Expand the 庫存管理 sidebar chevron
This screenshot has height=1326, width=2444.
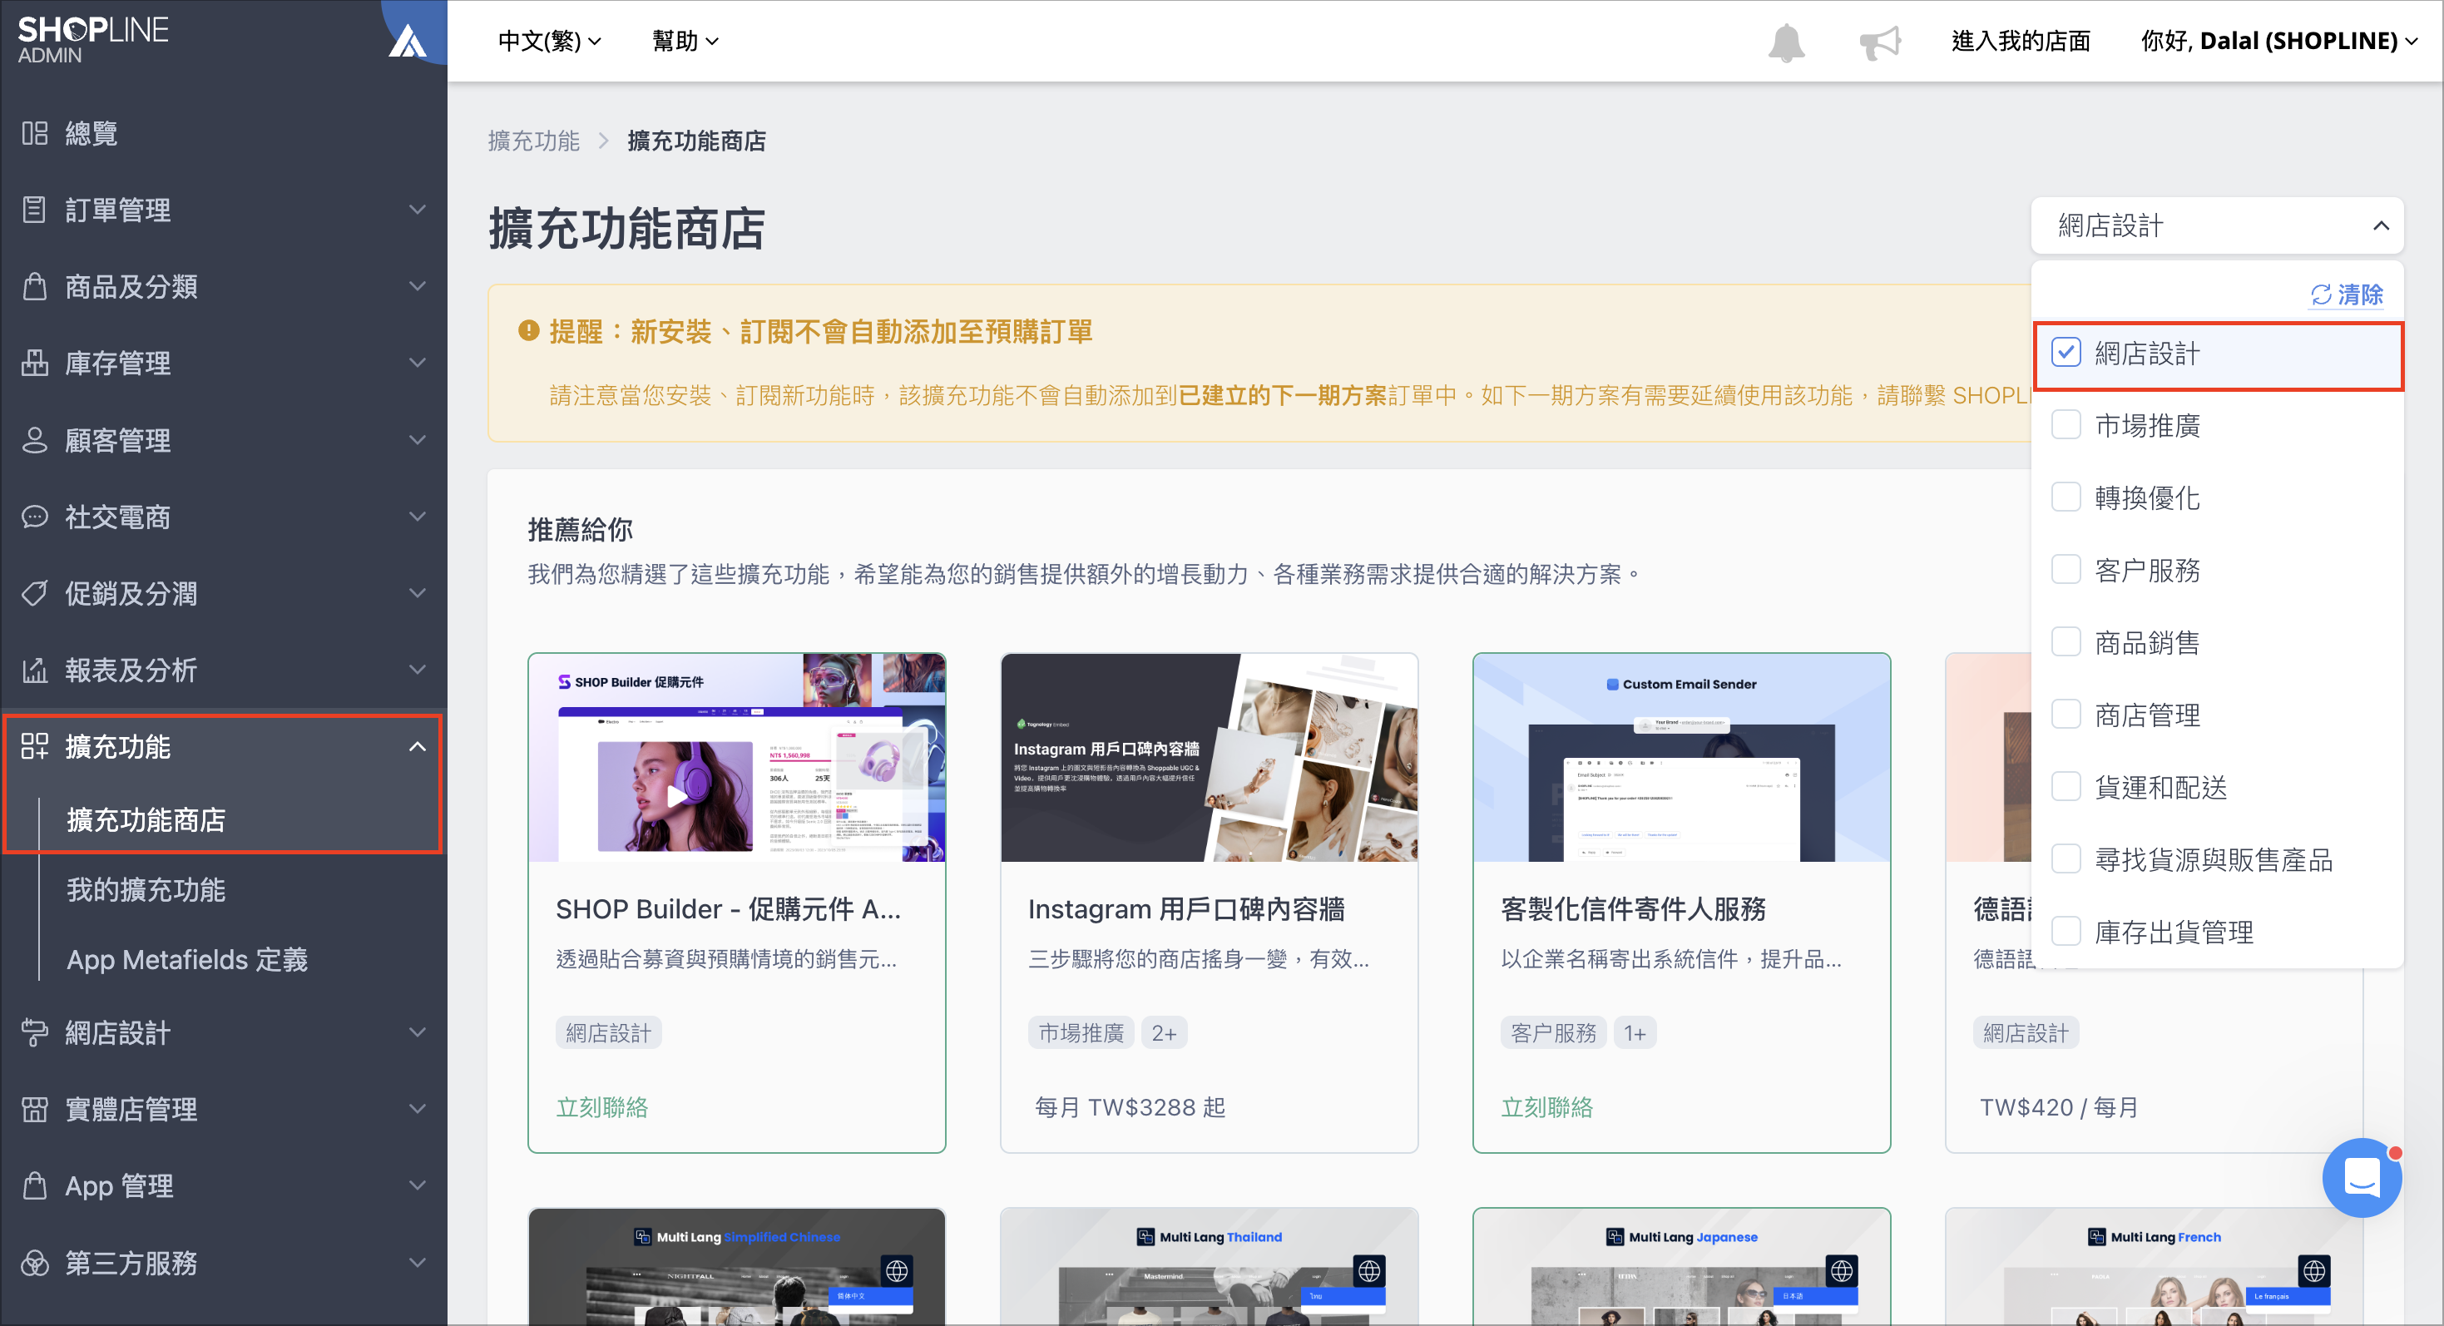click(418, 363)
